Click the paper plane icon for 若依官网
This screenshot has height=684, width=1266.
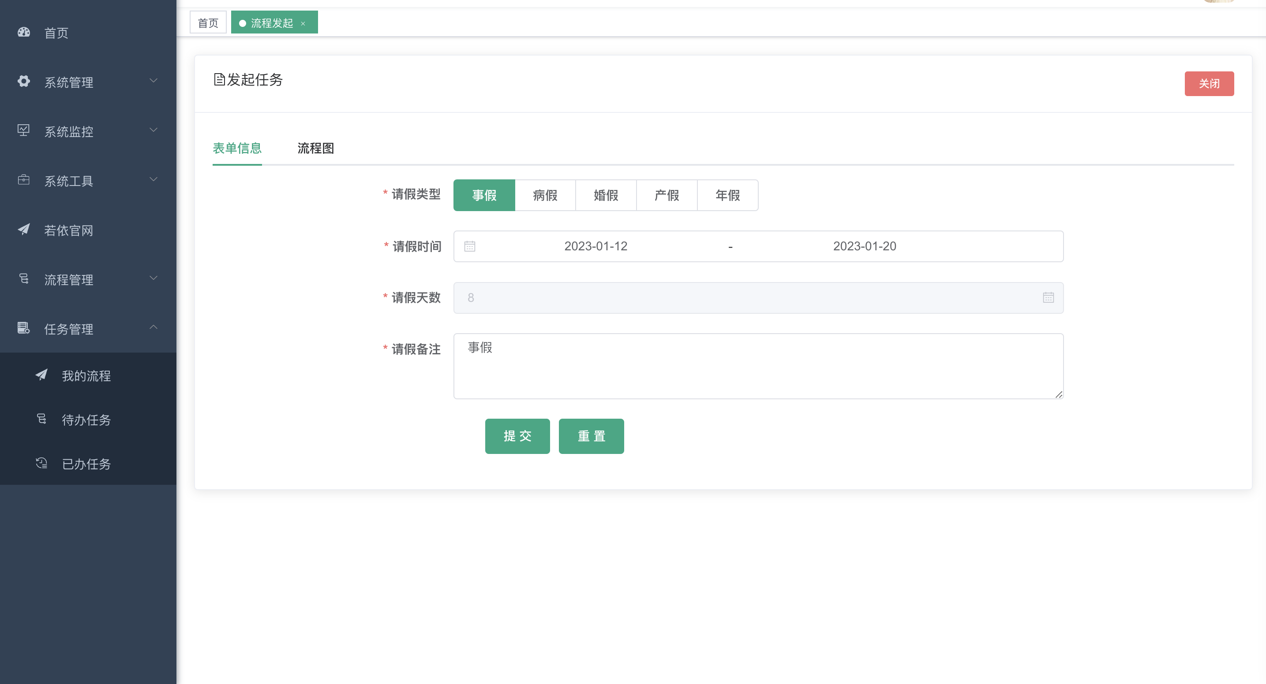tap(23, 229)
